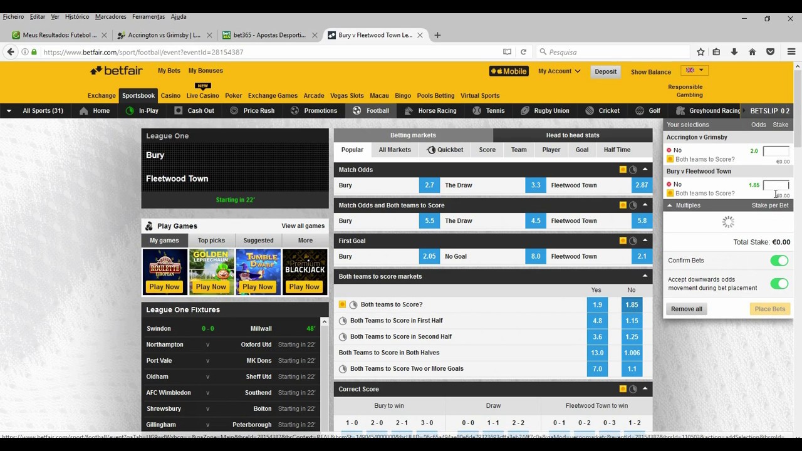Viewport: 802px width, 451px height.
Task: Collapse the Correct Score market
Action: [x=645, y=389]
